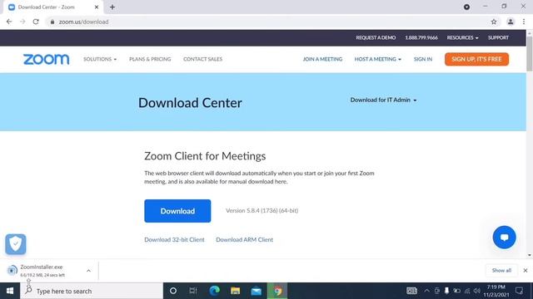Open Request a Demo
This screenshot has width=533, height=299.
pyautogui.click(x=376, y=37)
